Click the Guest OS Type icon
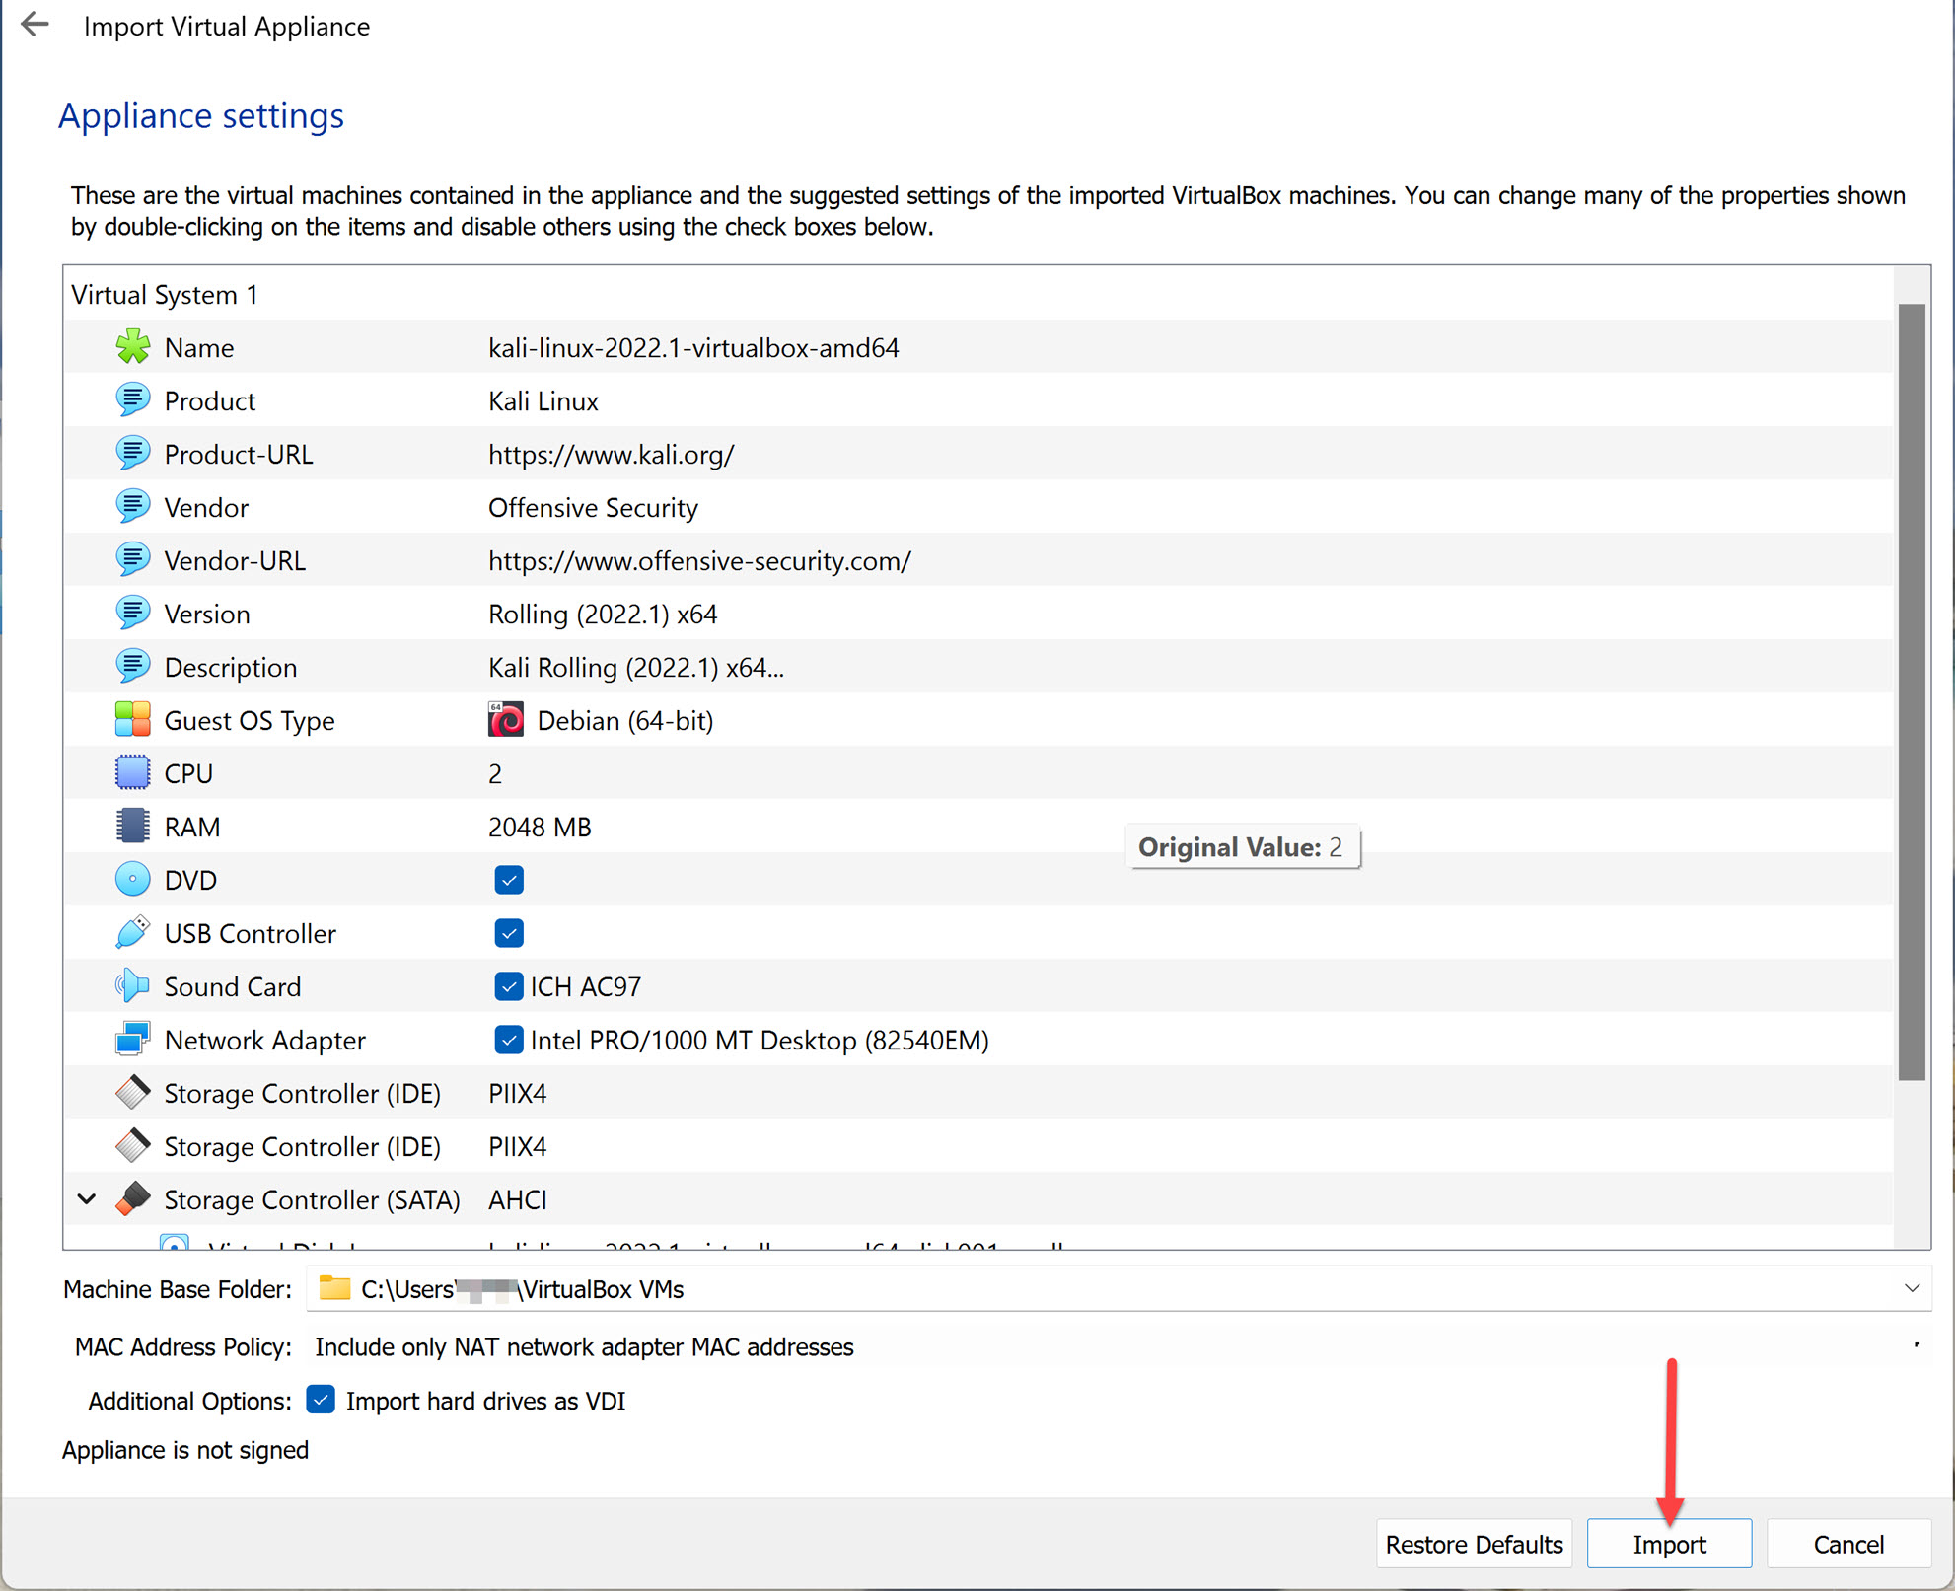Image resolution: width=1955 pixels, height=1591 pixels. [x=132, y=720]
